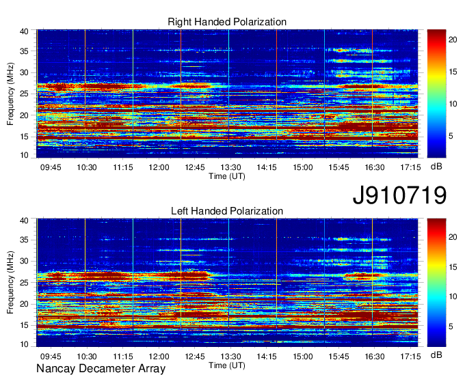Viewport: 465px width, 377px height.
Task: Click Frequency (MHz) label of Left Handed plot
Action: (x=10, y=283)
